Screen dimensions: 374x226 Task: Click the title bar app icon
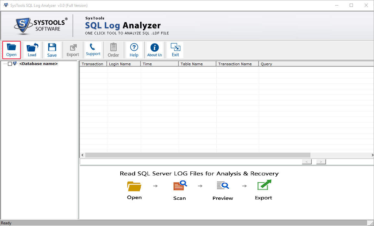click(x=6, y=5)
